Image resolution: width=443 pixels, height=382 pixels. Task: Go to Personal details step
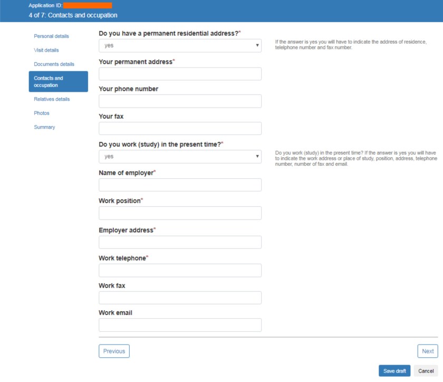52,36
